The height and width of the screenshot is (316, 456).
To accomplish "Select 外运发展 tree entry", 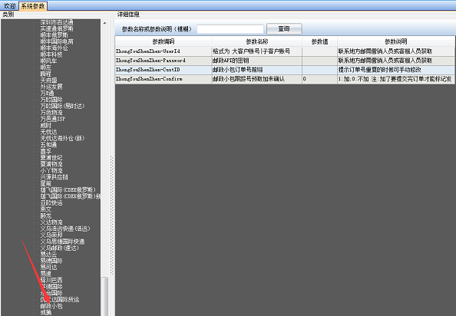I will click(x=51, y=87).
